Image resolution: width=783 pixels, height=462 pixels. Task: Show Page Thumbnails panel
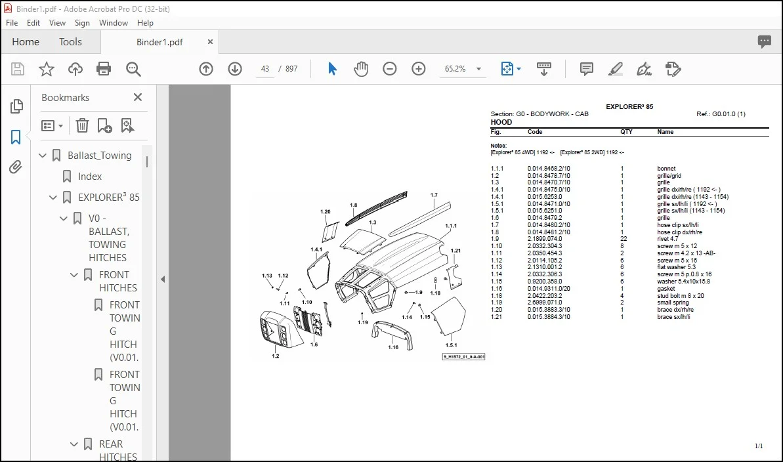(16, 106)
